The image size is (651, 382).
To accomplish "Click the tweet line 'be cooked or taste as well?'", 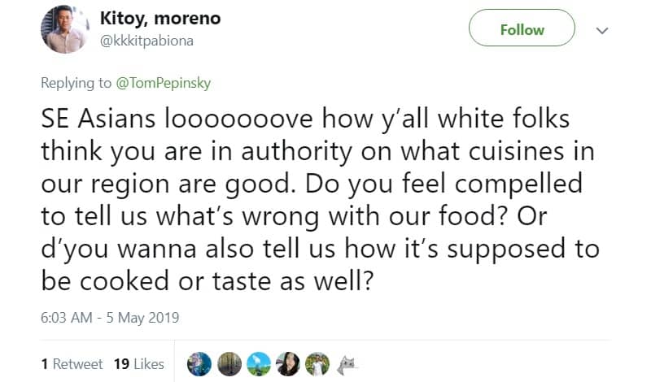I will pos(208,281).
